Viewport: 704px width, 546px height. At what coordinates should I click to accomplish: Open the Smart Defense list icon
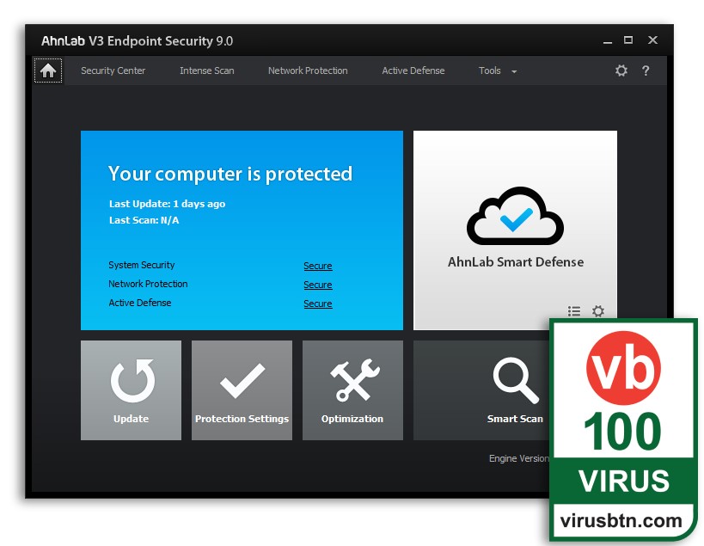[574, 310]
